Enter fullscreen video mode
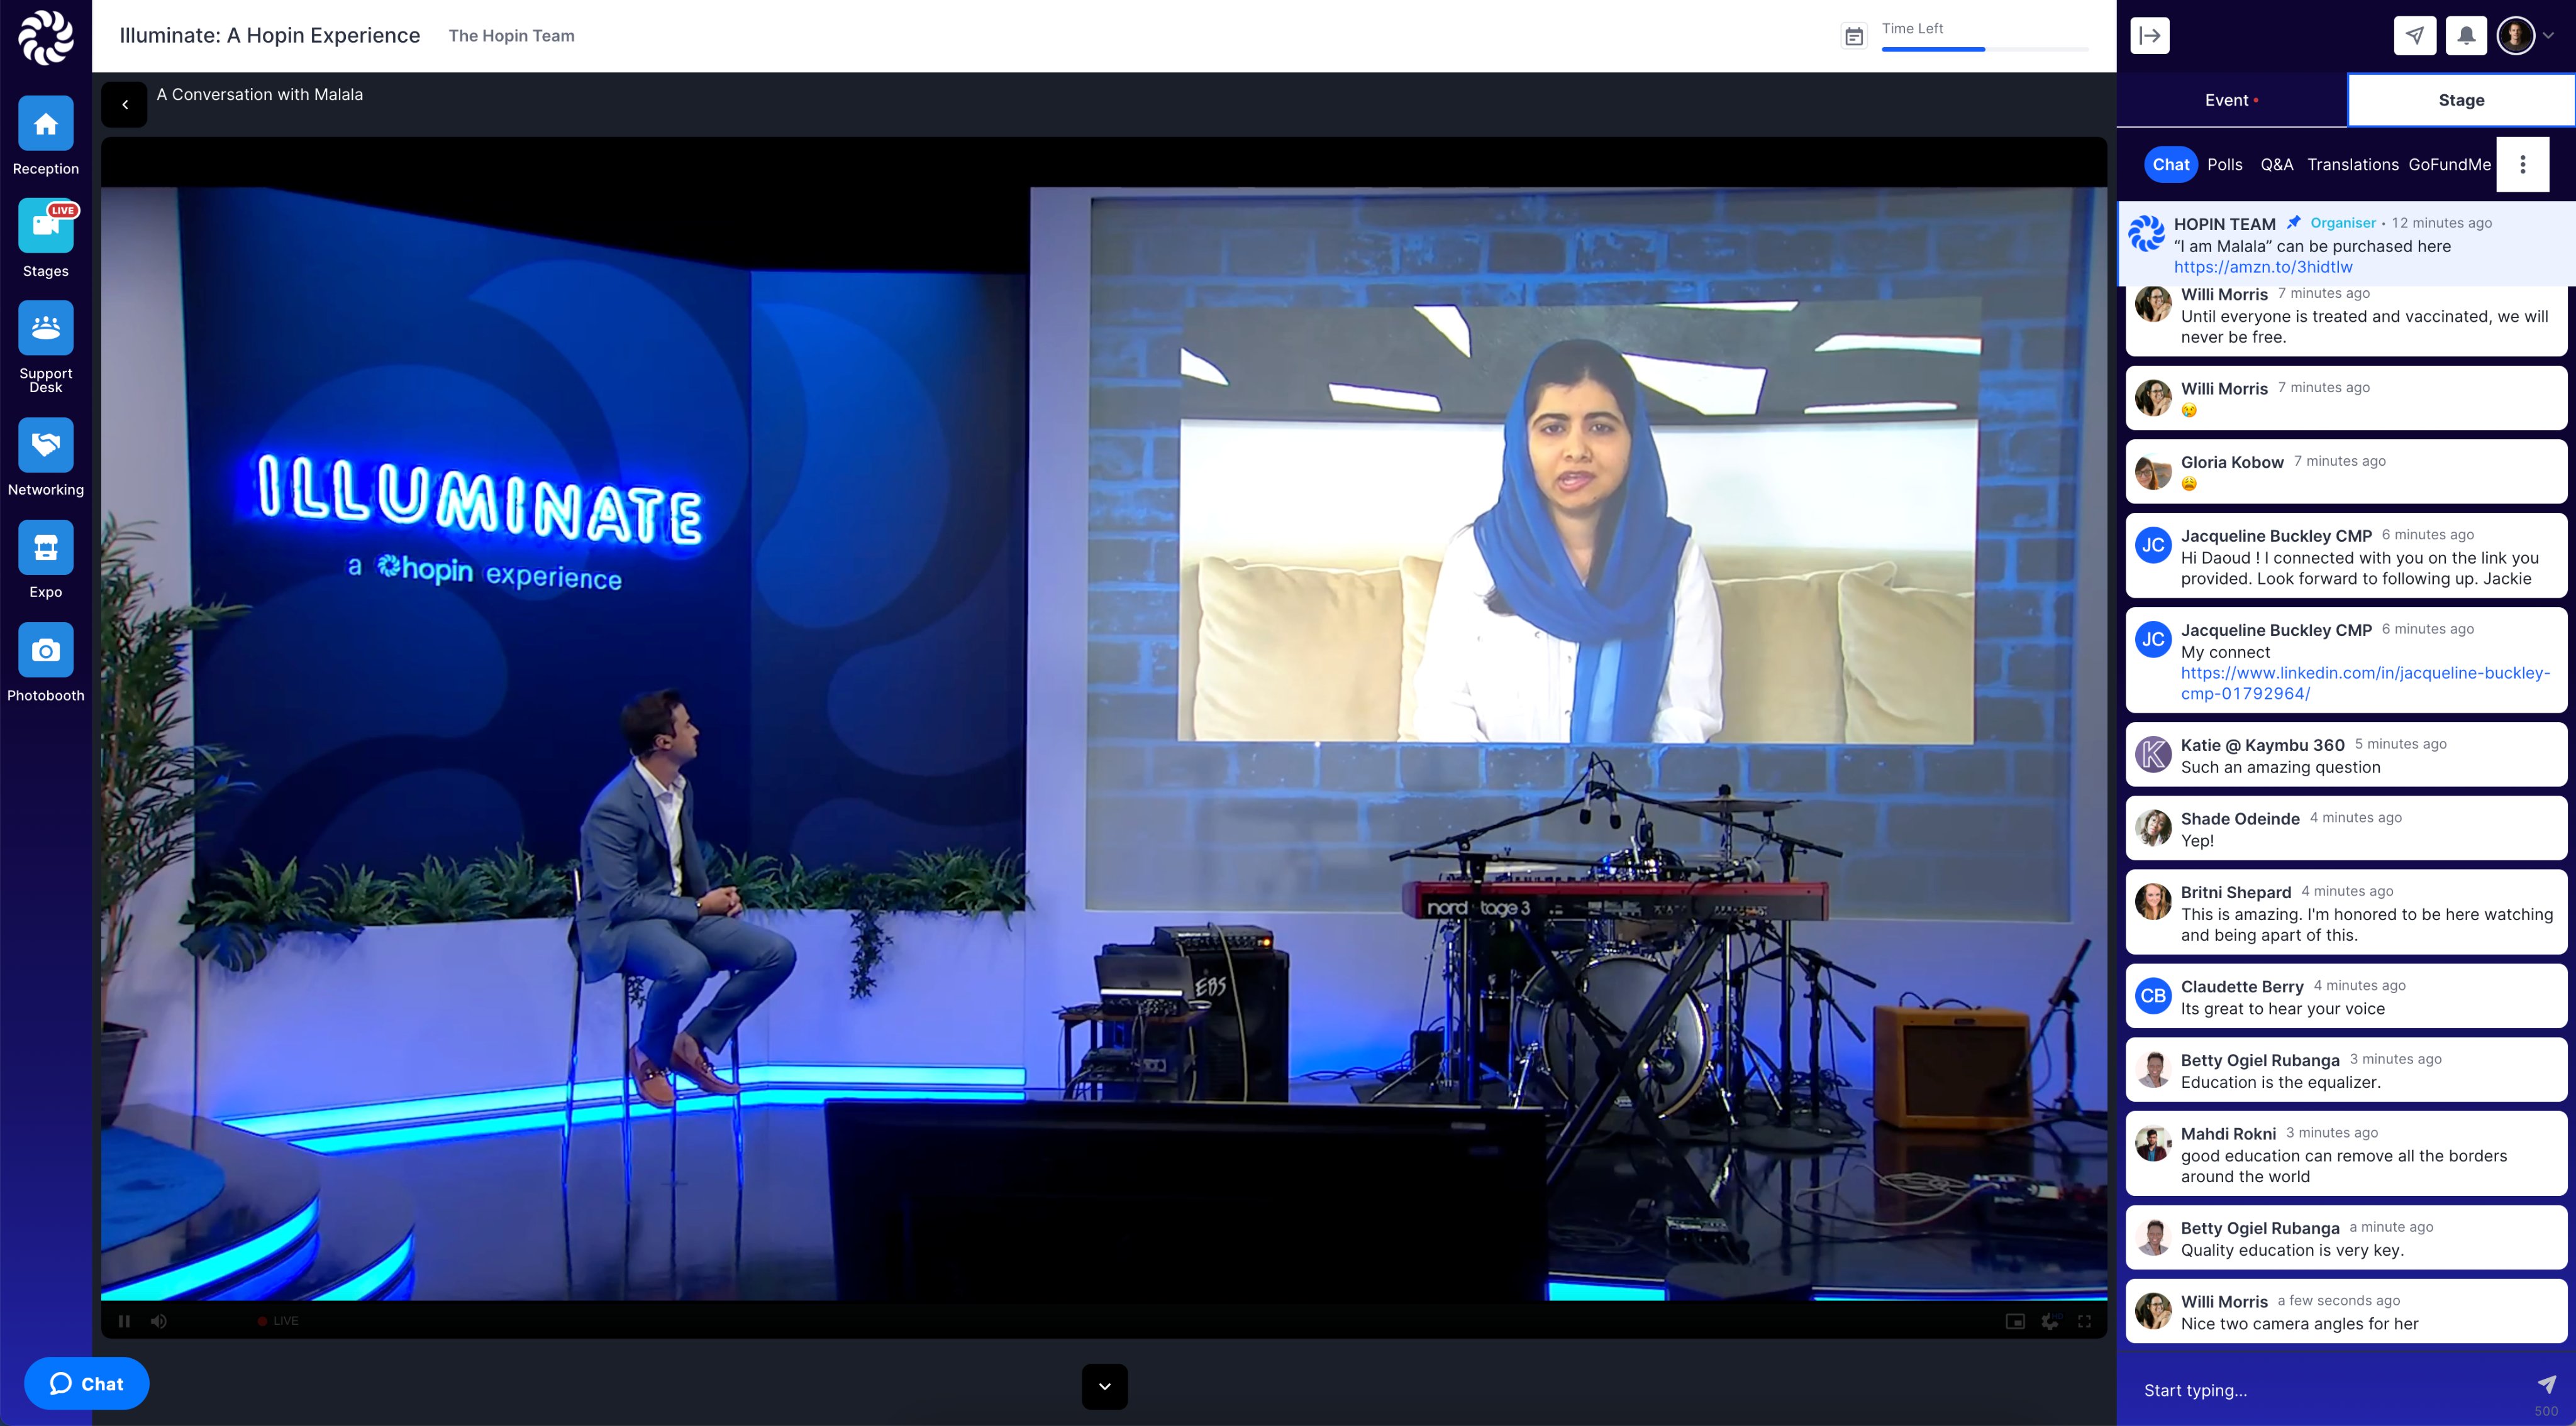Image resolution: width=2576 pixels, height=1426 pixels. (2084, 1321)
